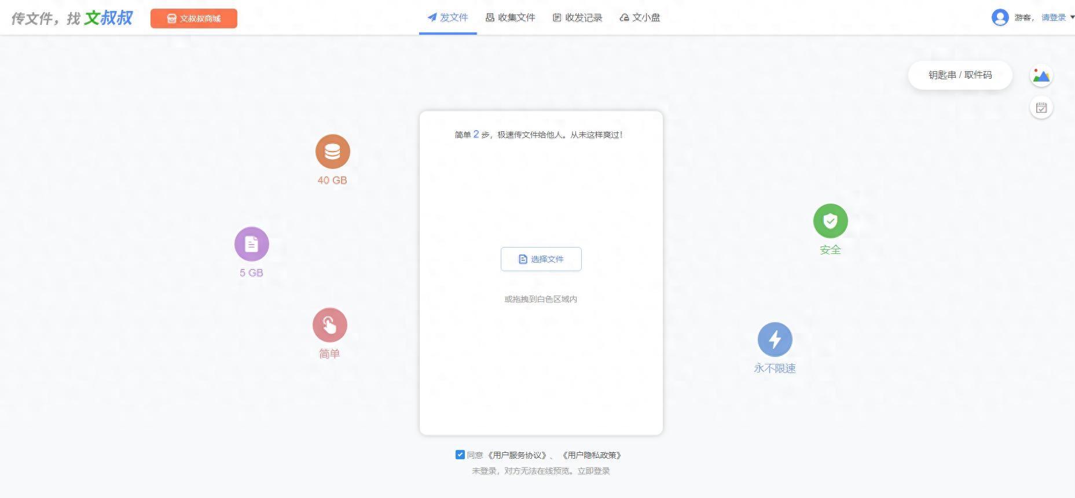The image size is (1075, 498).
Task: Switch to the 发文件 tab
Action: (x=447, y=17)
